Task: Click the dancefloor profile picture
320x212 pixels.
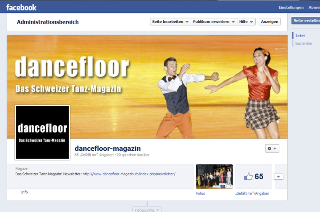Action: click(x=42, y=132)
